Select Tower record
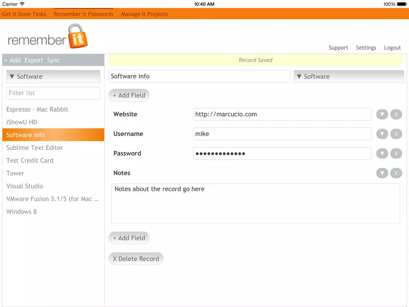Image resolution: width=409 pixels, height=307 pixels. tap(53, 173)
